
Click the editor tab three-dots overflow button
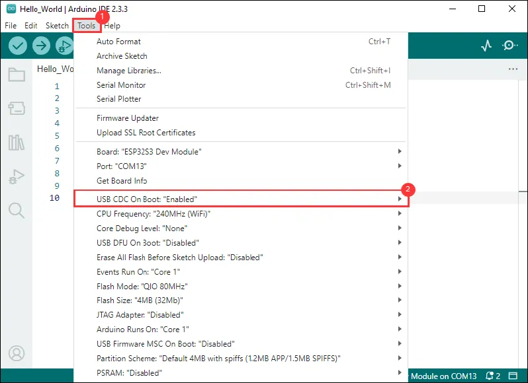click(x=513, y=69)
